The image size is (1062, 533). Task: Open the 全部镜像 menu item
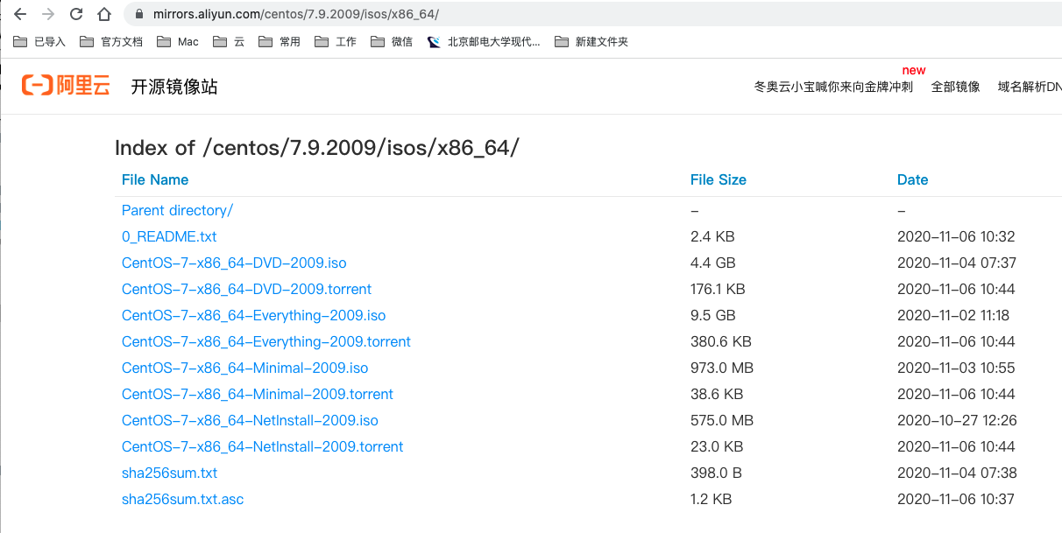[955, 87]
